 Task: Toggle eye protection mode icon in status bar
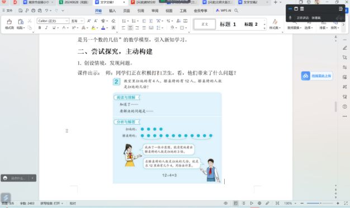[226, 204]
